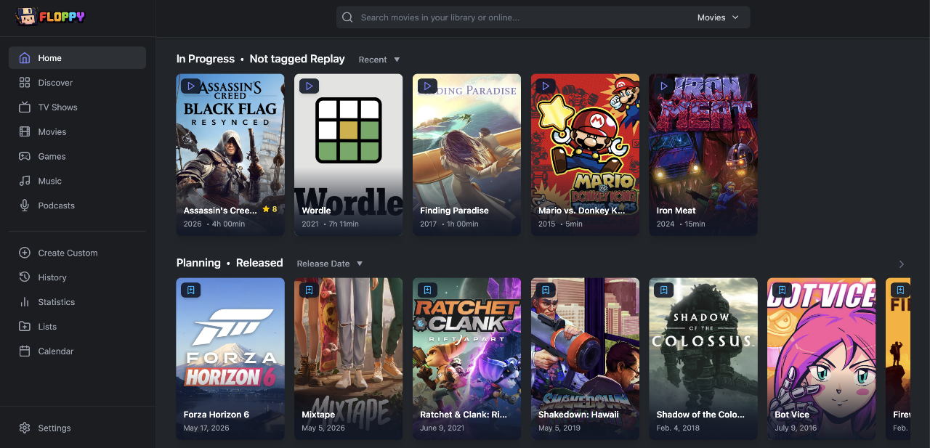Open the Recent sort dropdown

point(379,60)
